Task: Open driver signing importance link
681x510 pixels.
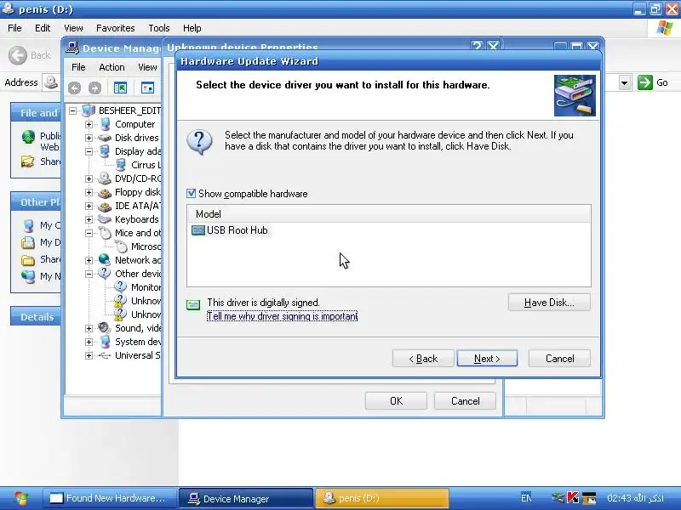Action: [283, 316]
